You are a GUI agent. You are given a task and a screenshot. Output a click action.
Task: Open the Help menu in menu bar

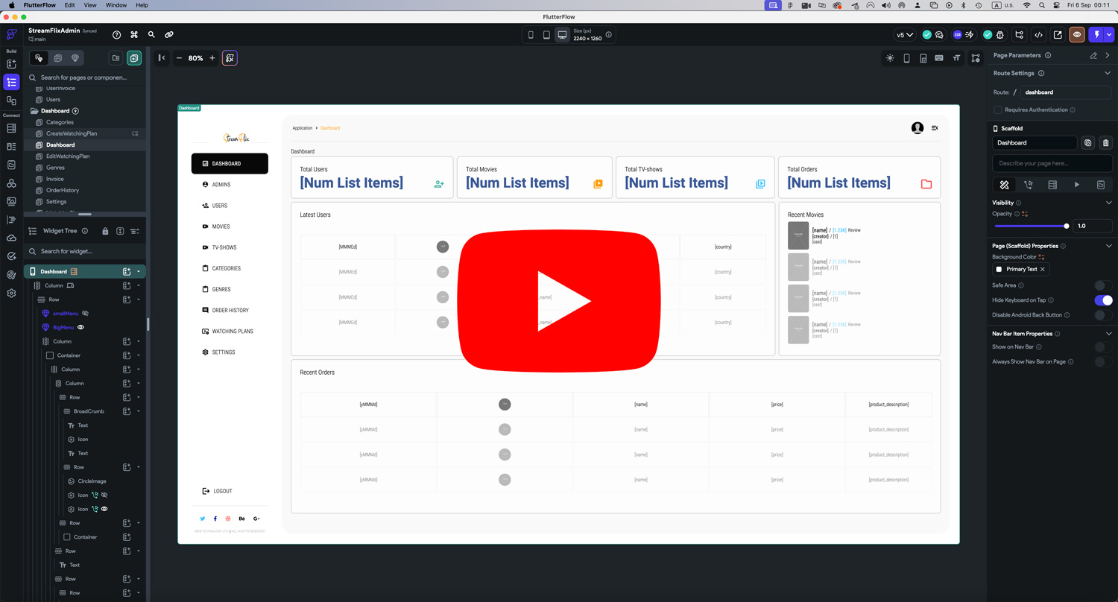(142, 5)
